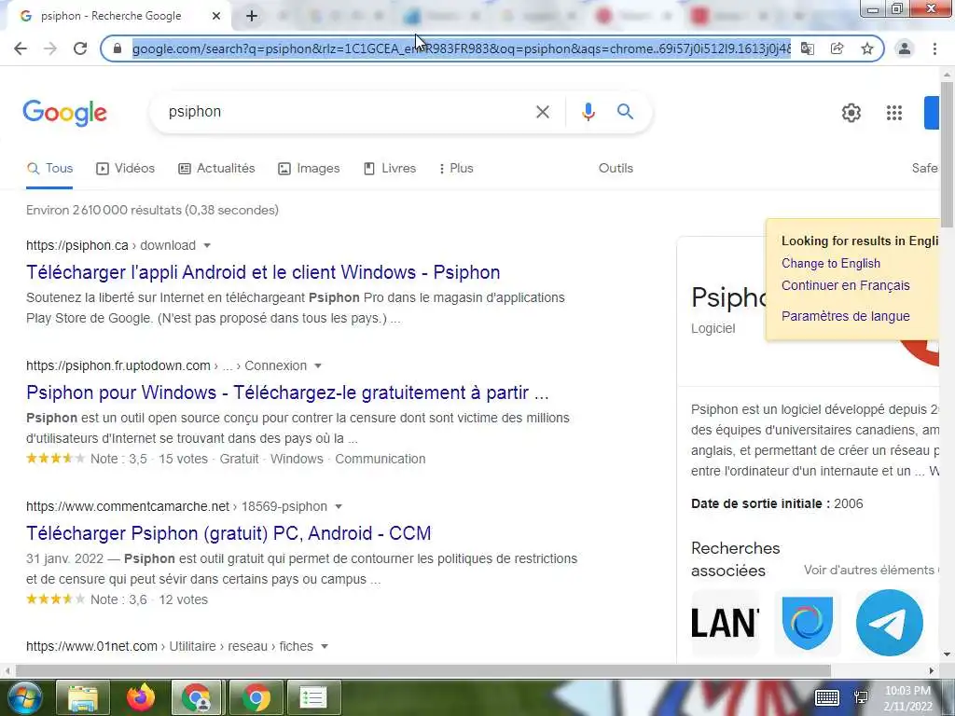Switch to Images tab

309,169
